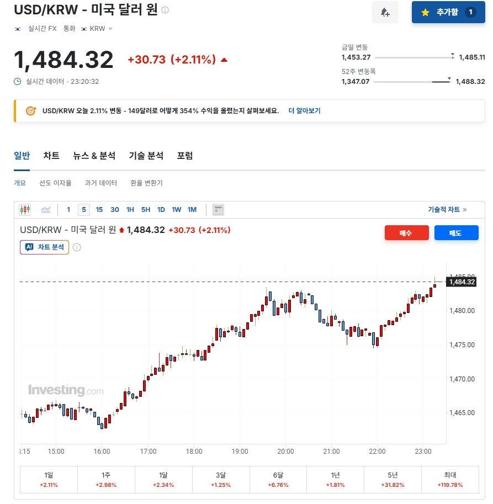
Task: Click the 금일 변동 range slider bar
Action: (x=415, y=57)
